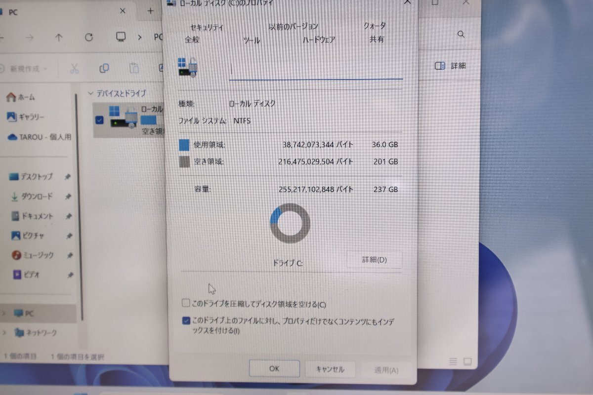Go back in File Explorer

click(x=1, y=38)
